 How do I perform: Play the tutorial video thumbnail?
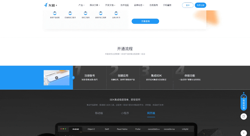tap(57, 78)
